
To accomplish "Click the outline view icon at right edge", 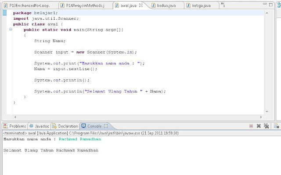I will 279,5.
